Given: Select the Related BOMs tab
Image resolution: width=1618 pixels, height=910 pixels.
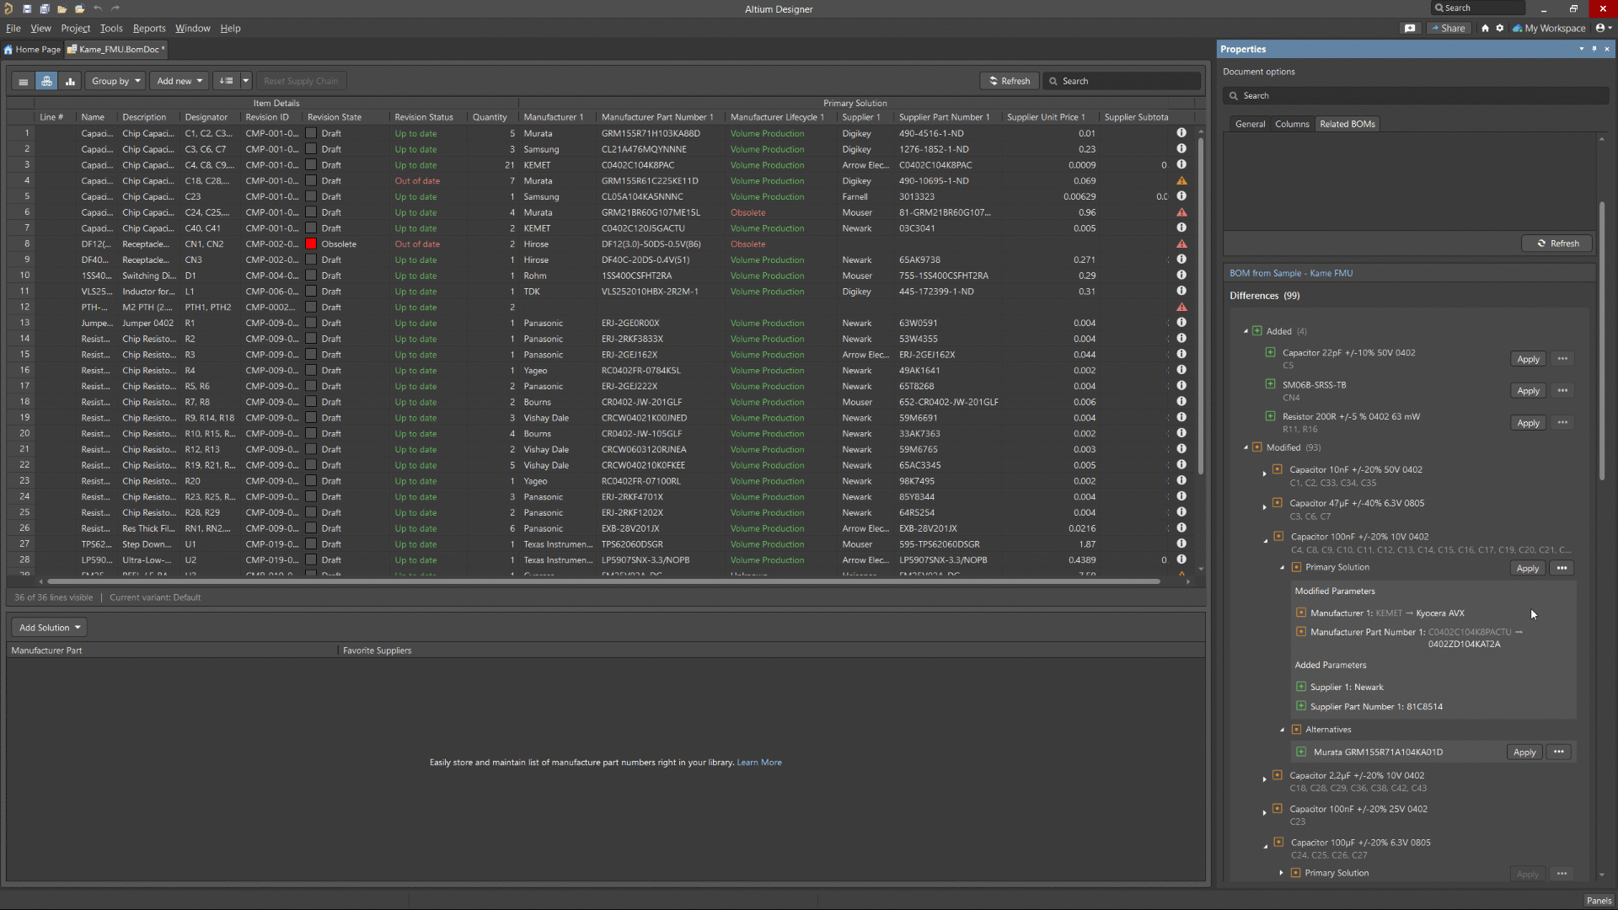Looking at the screenshot, I should (x=1347, y=123).
